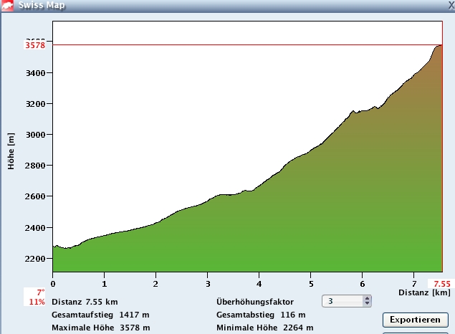The image size is (455, 334).
Task: Click the Exportieren button
Action: (415, 320)
